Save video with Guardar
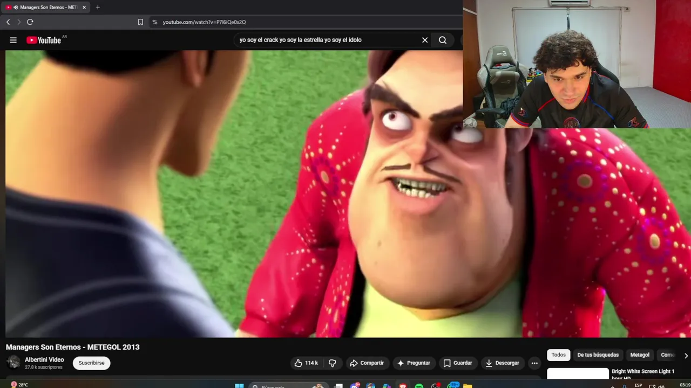The width and height of the screenshot is (691, 388). [x=458, y=363]
